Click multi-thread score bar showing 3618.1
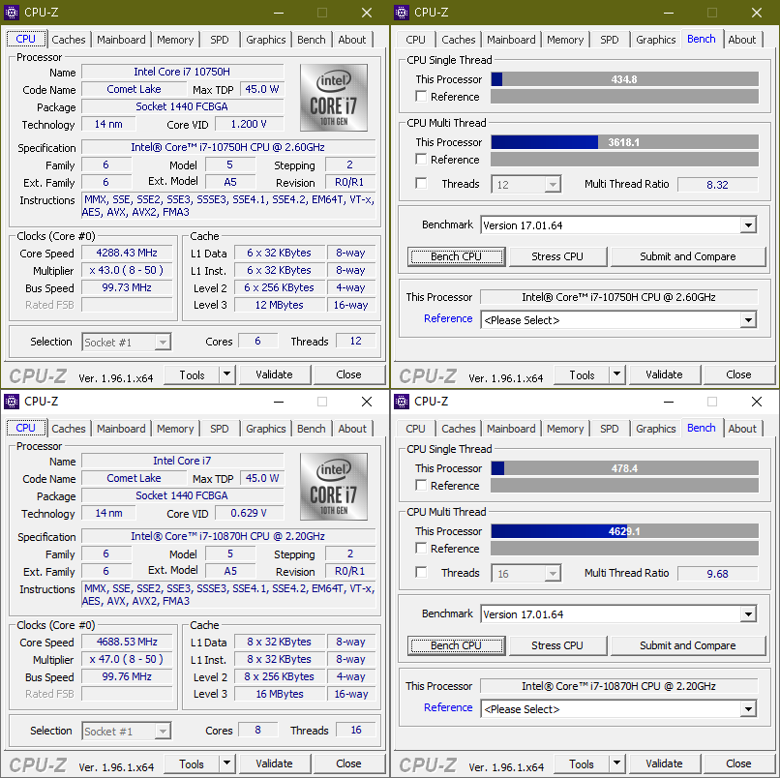The height and width of the screenshot is (778, 780). [625, 142]
